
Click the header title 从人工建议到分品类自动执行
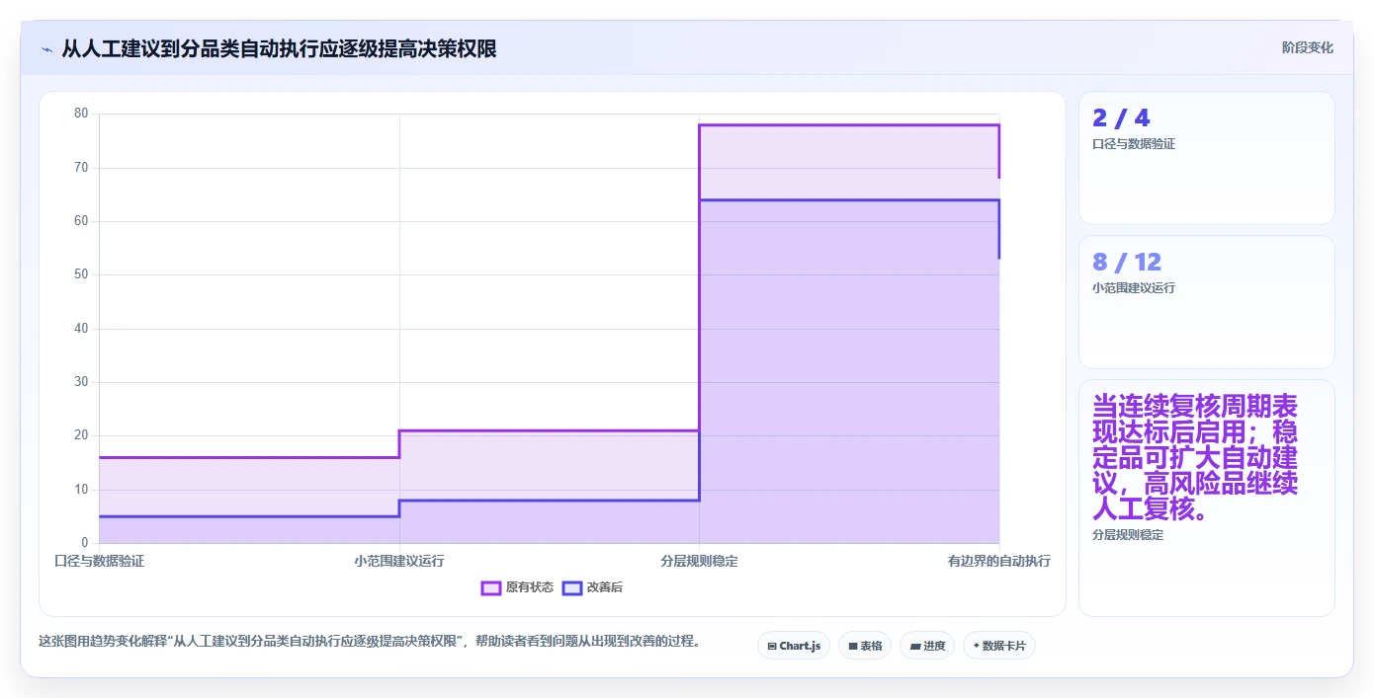click(x=279, y=48)
